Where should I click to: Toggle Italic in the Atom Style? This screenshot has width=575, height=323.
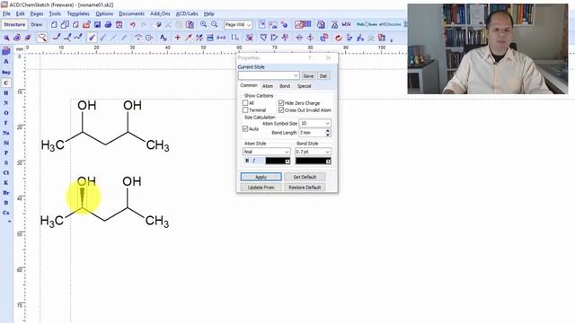point(253,161)
